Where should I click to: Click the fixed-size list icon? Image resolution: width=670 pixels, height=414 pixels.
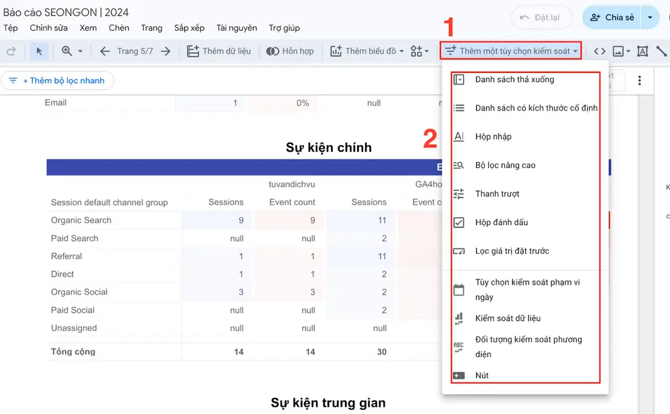[458, 108]
